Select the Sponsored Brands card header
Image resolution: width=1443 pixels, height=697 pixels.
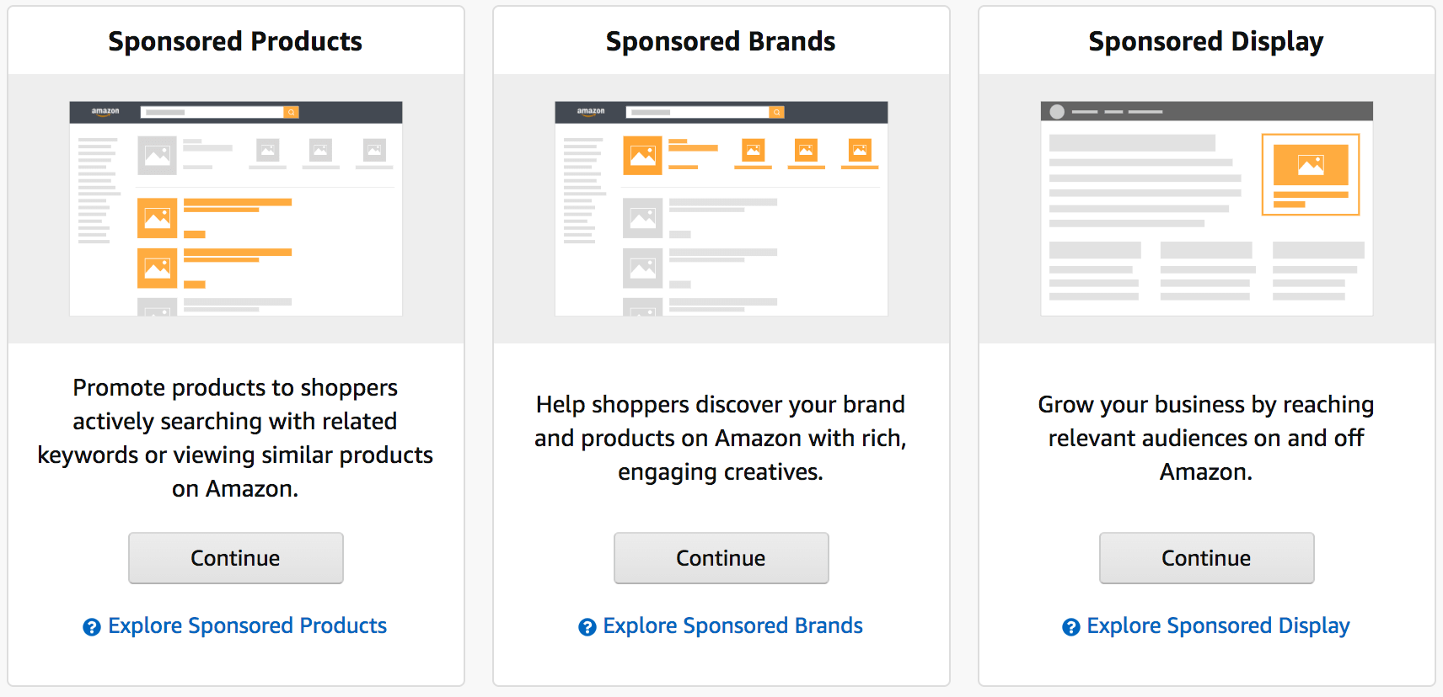(720, 40)
